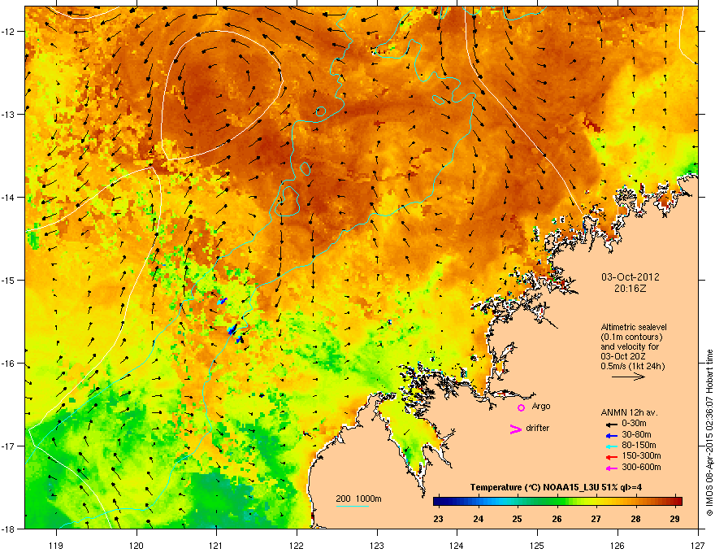
Task: Click the 'Argo' legend label
Action: tap(541, 406)
